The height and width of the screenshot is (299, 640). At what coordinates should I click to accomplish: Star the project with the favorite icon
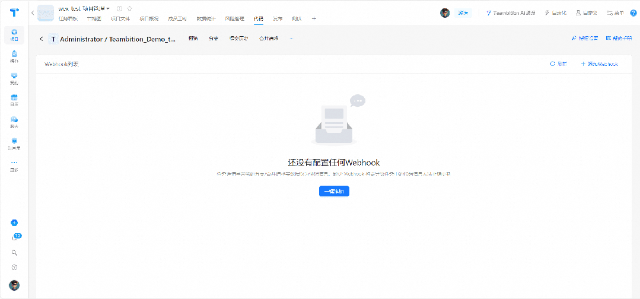pyautogui.click(x=130, y=8)
